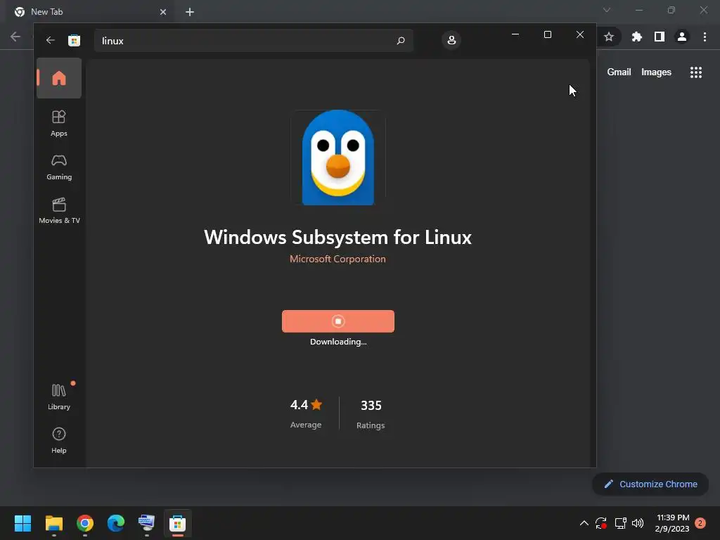Open the Chrome profile avatar
Viewport: 720px width, 540px height.
click(682, 37)
